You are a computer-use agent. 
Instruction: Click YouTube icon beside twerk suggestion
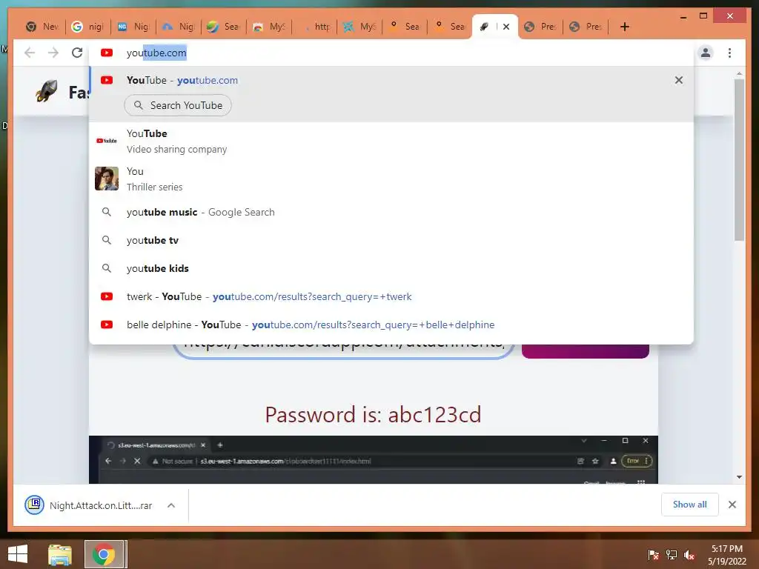(107, 296)
